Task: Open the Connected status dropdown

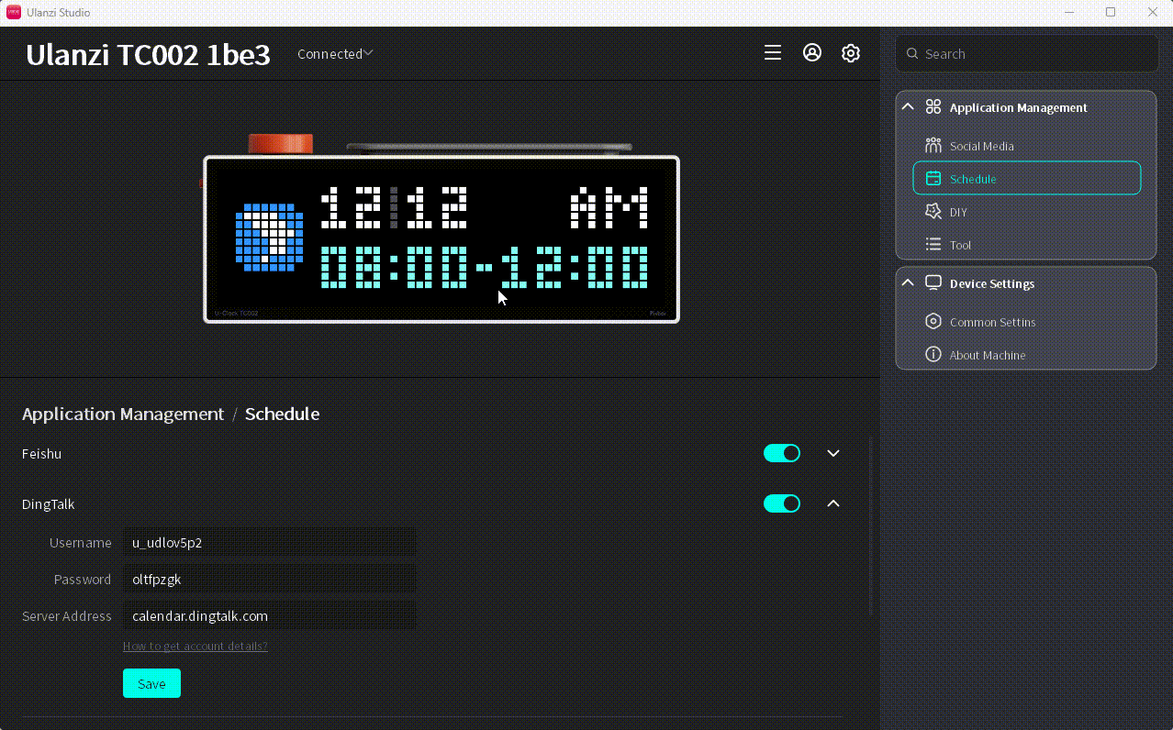Action: 335,54
